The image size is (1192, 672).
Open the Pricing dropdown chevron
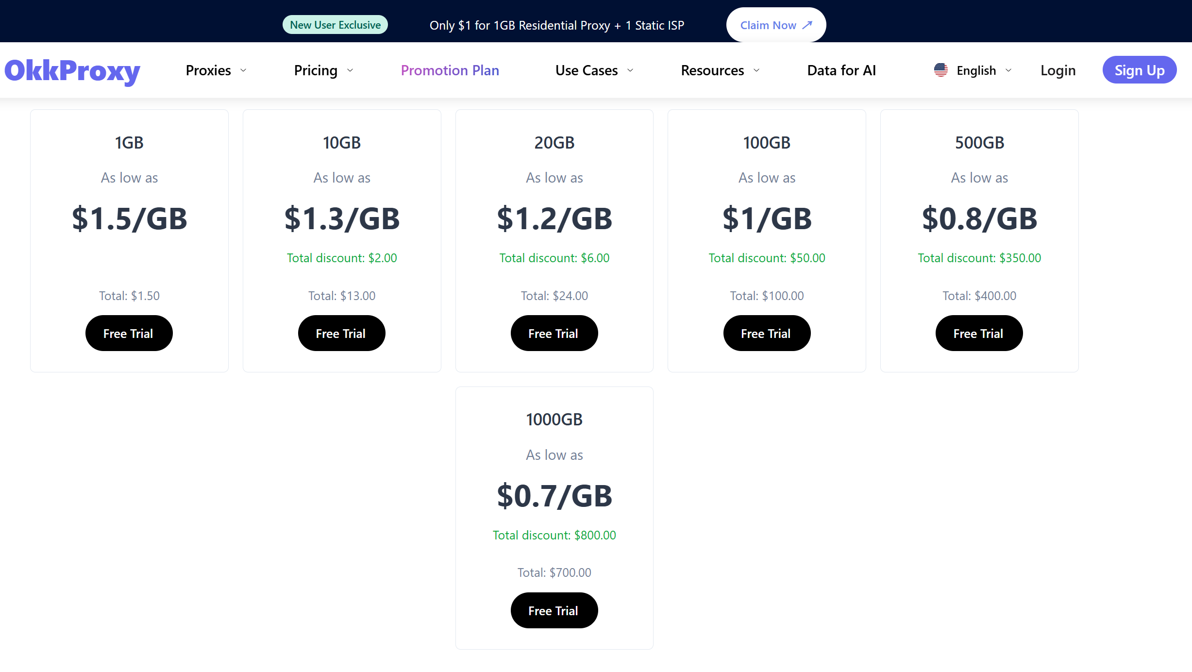coord(350,71)
